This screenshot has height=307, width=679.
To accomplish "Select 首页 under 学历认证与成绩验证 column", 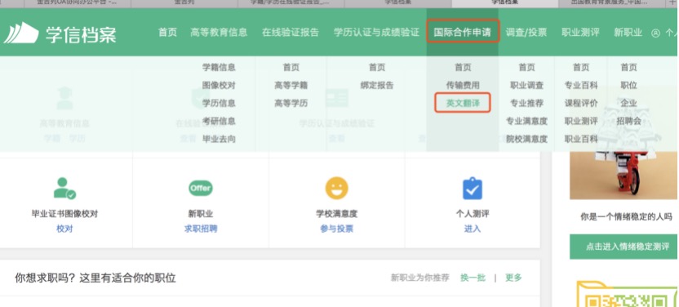I will 377,67.
